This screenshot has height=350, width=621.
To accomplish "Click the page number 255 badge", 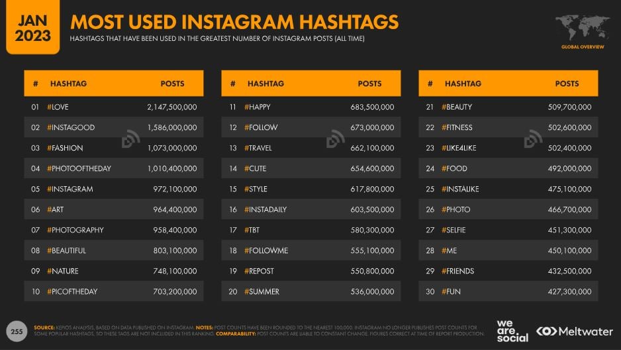I will coord(15,330).
